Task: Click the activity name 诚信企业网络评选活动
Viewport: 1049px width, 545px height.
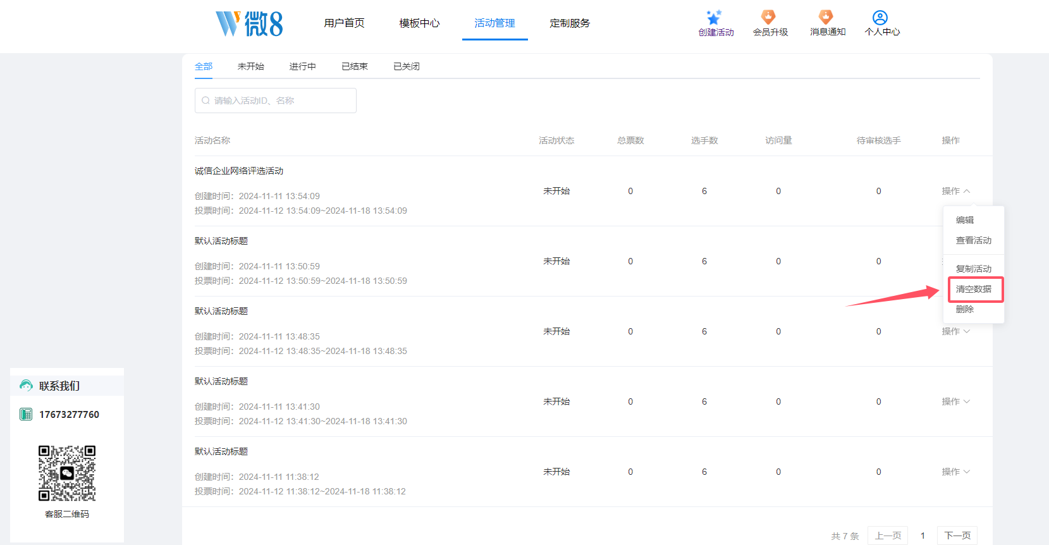Action: tap(239, 171)
